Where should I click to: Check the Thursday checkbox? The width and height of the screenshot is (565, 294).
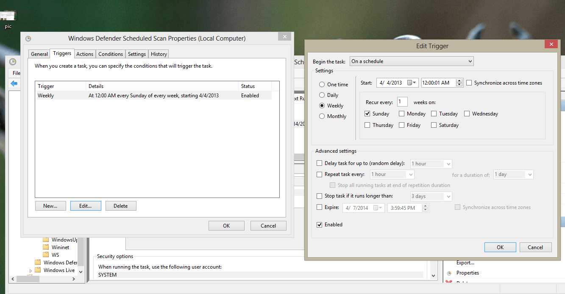[367, 125]
